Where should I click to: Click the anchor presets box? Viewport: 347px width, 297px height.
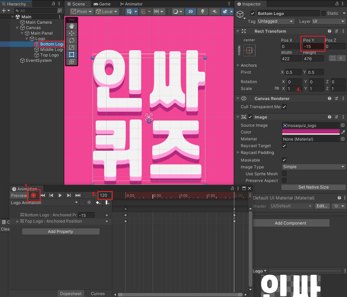click(249, 50)
